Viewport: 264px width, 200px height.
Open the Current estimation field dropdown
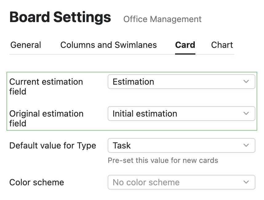pos(181,82)
